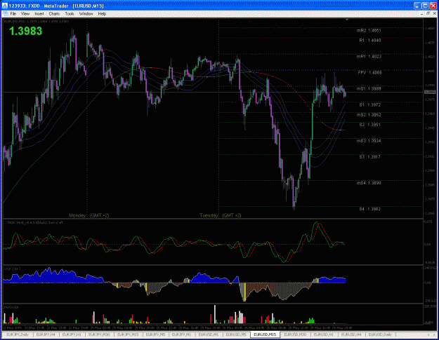
Task: Restore the inner chart window
Action: point(428,13)
